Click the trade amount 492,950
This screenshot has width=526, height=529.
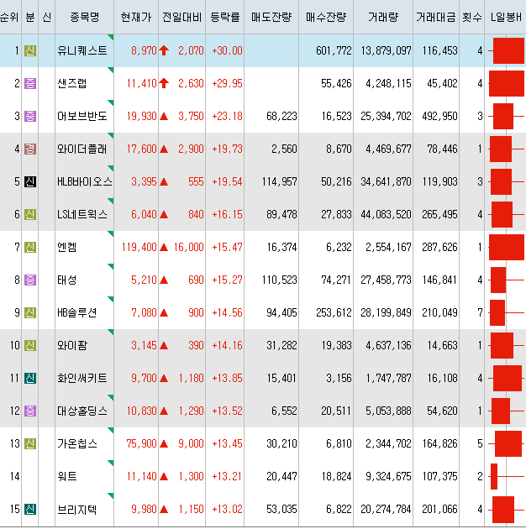tap(440, 116)
